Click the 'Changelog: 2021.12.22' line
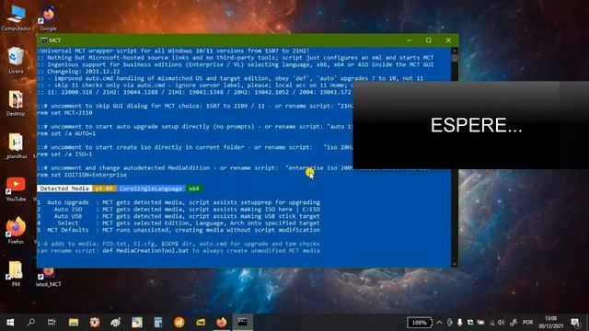Image resolution: width=589 pixels, height=331 pixels. 79,72
